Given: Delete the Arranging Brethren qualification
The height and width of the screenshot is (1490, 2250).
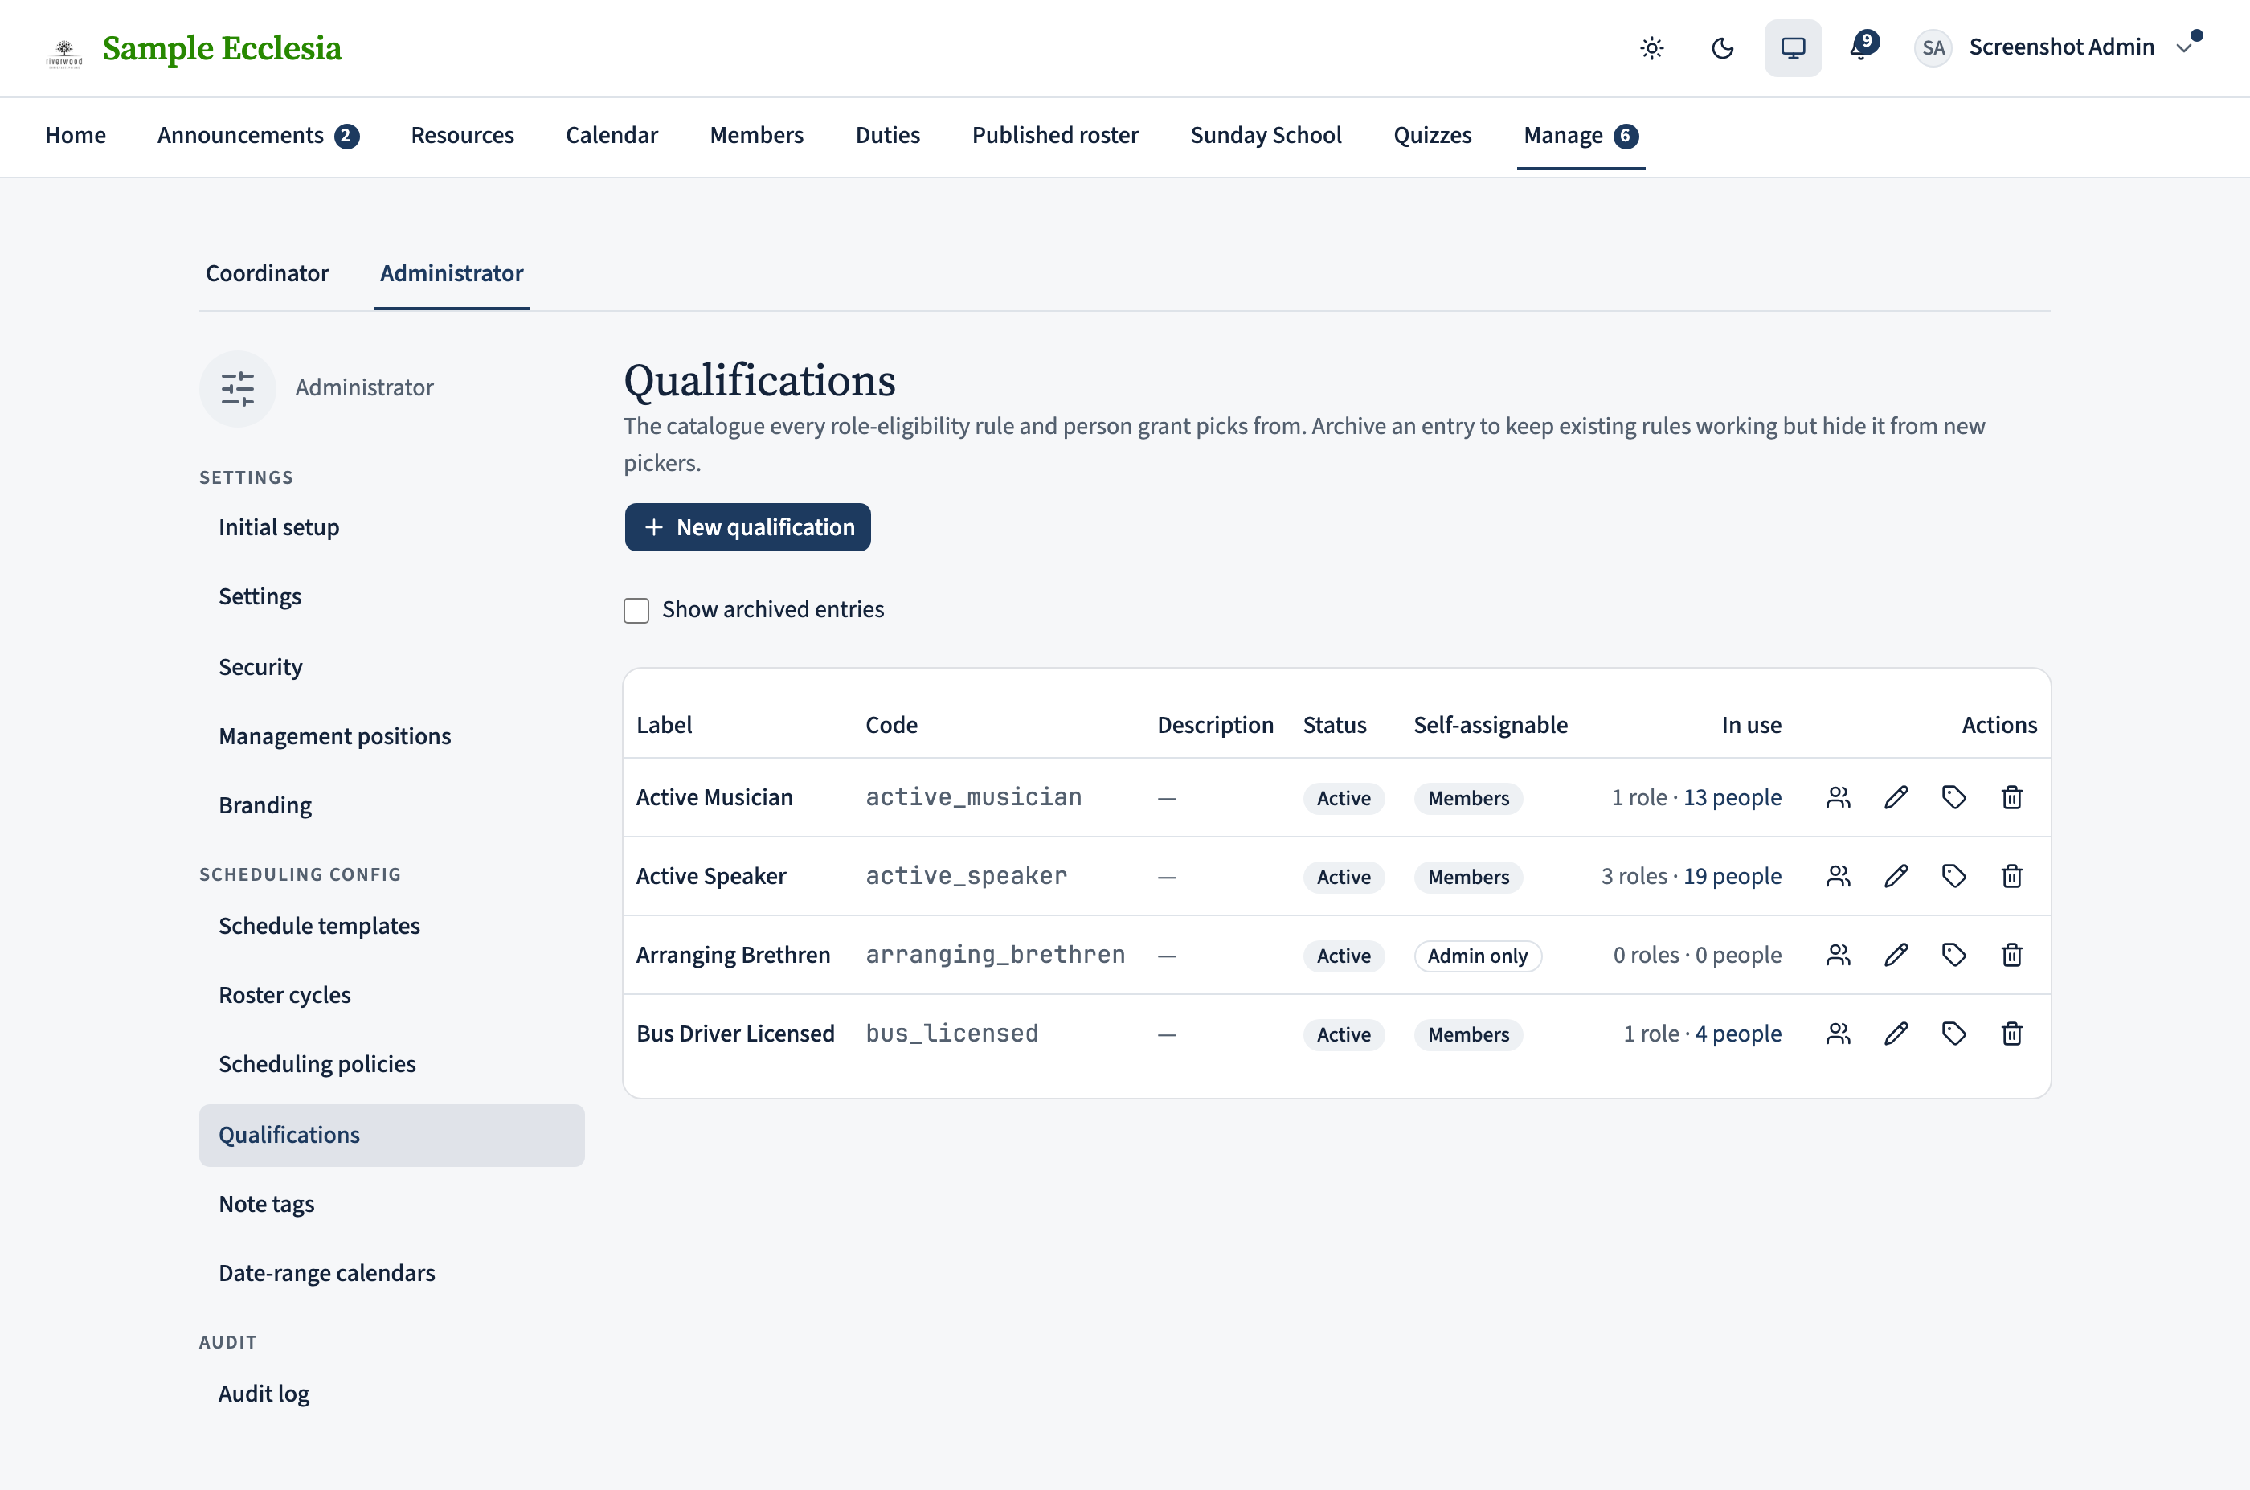Looking at the screenshot, I should point(2011,955).
